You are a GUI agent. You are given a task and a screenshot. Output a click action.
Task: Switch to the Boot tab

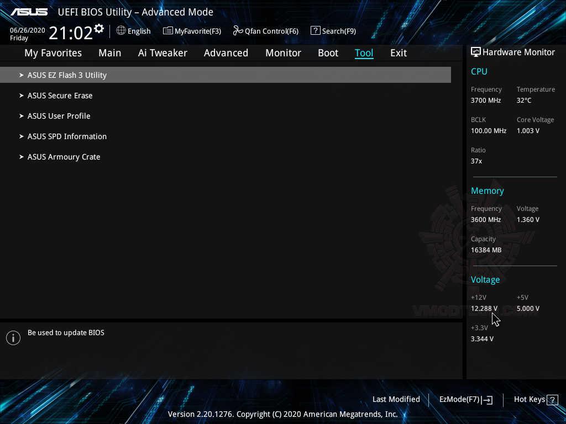328,53
